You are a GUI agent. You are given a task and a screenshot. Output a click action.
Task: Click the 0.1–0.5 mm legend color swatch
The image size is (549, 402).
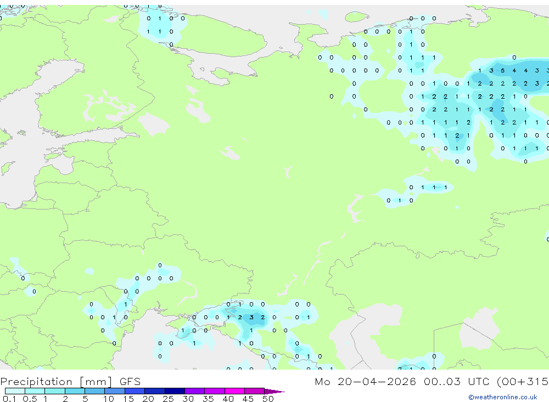coord(15,391)
